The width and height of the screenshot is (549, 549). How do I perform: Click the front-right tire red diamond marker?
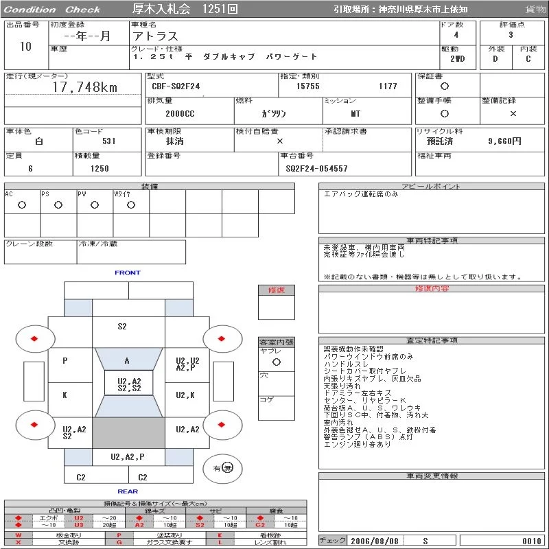pos(221,338)
